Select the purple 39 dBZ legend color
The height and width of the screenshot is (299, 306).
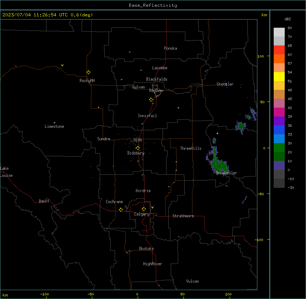[279, 121]
